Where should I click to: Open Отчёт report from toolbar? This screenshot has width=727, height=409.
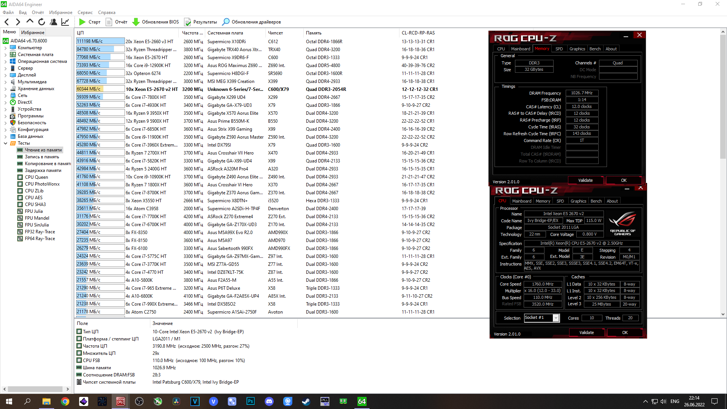pos(117,22)
